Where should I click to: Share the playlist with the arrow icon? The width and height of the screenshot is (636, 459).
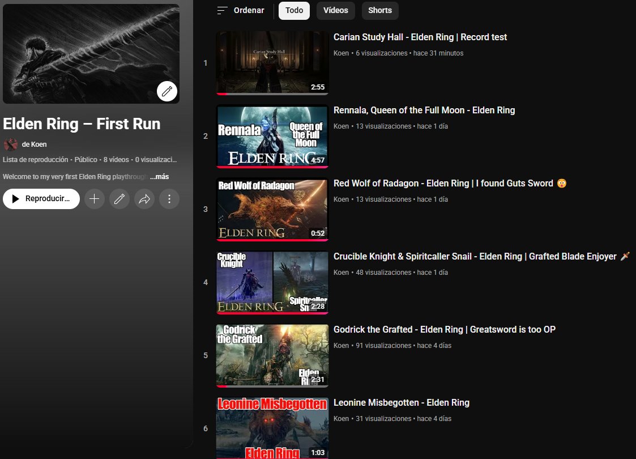[144, 199]
